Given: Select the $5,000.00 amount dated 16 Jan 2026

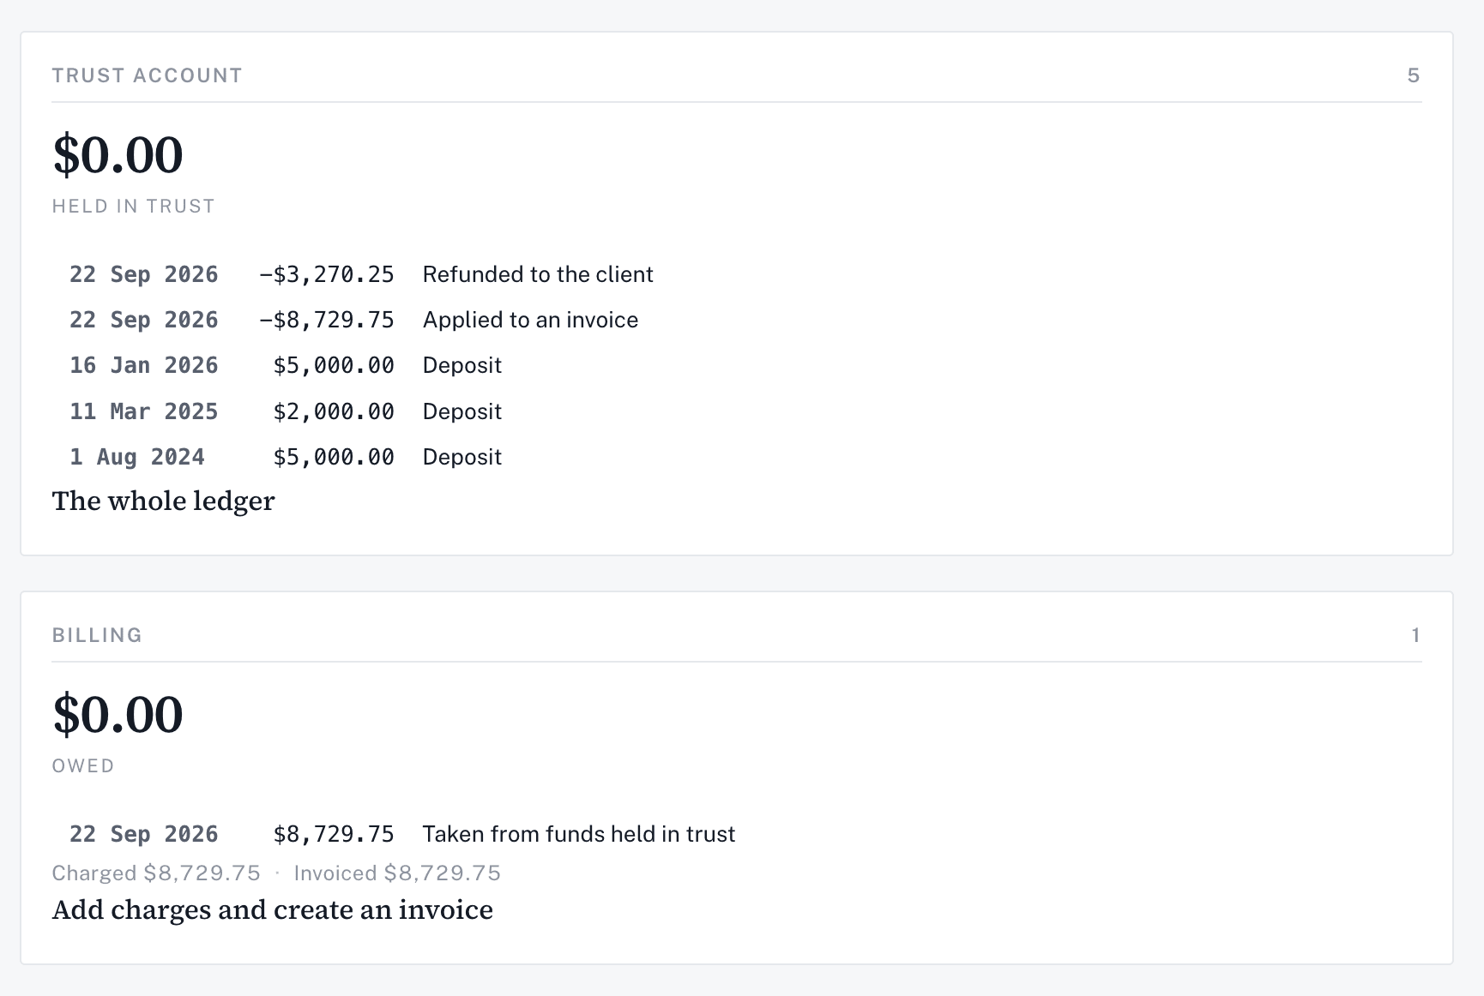Looking at the screenshot, I should click(334, 365).
